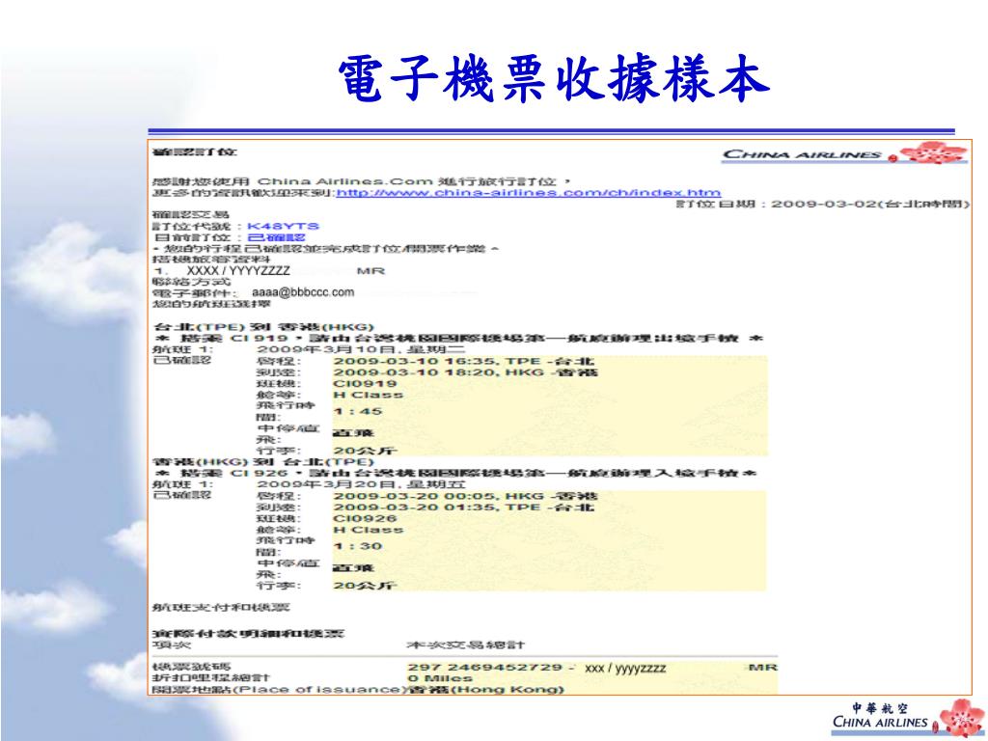Click the 0 Miles value
The image size is (988, 741).
(x=440, y=678)
